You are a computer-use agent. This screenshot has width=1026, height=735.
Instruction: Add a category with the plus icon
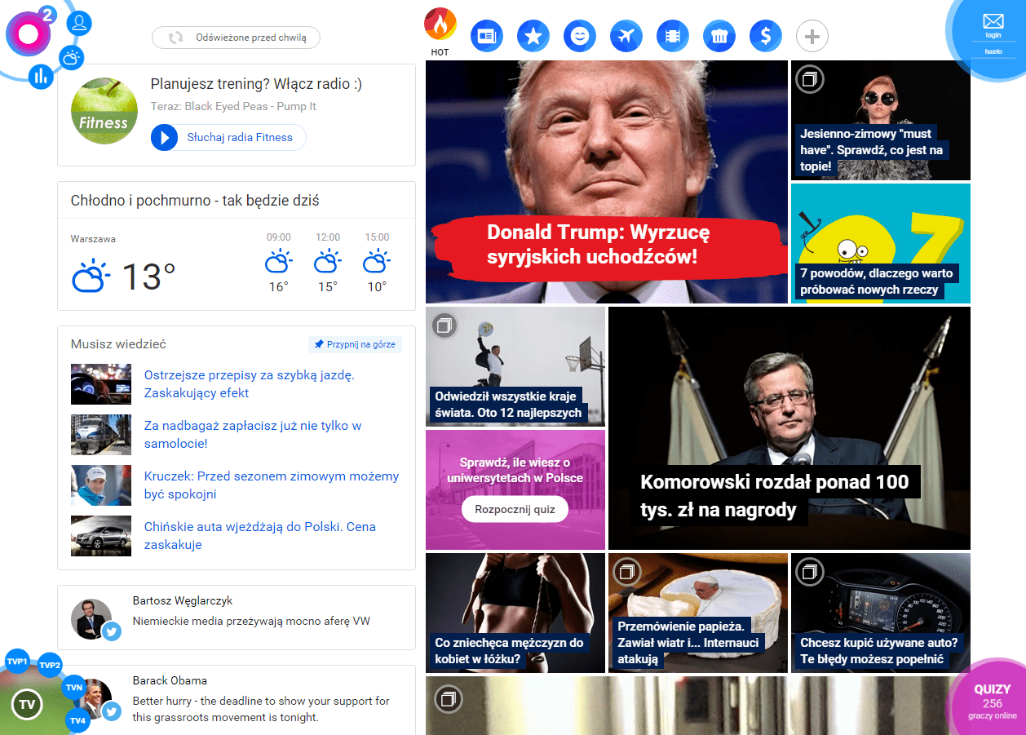coord(812,36)
